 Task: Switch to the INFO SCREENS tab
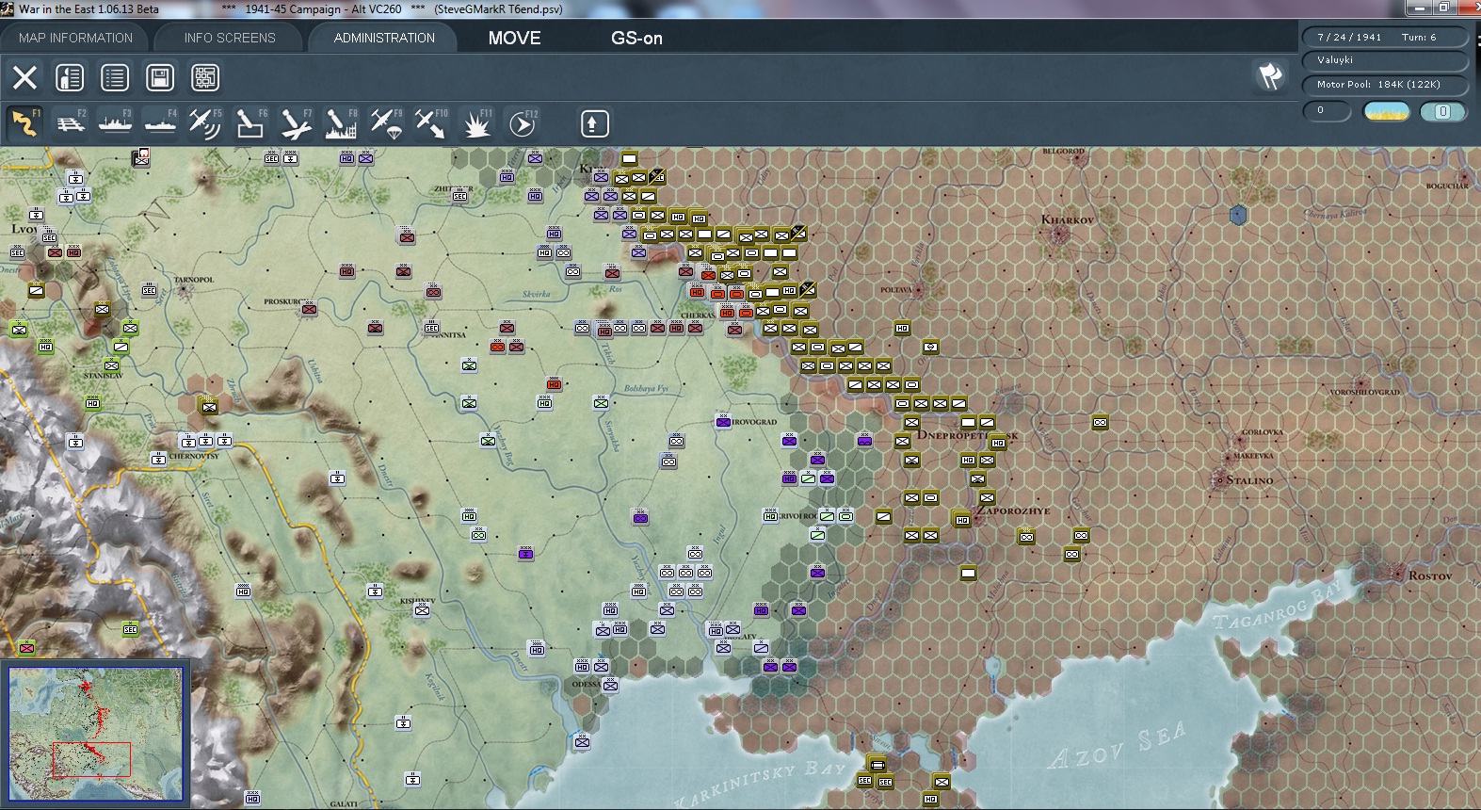[230, 38]
